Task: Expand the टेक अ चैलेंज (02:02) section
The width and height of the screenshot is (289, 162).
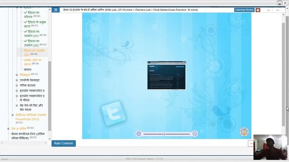Action: (8, 129)
